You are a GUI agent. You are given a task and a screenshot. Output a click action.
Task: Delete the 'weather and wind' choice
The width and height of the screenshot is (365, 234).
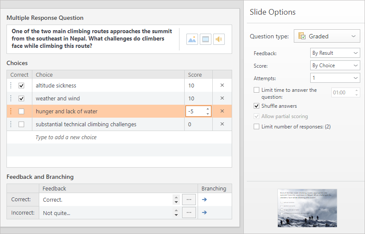(x=222, y=98)
